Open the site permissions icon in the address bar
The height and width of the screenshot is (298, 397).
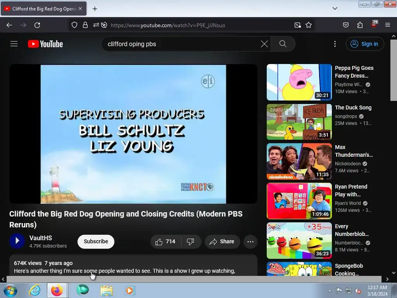96,25
